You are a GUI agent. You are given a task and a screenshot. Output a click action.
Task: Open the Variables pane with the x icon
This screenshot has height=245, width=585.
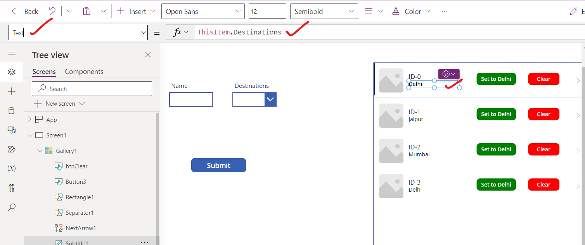(x=12, y=168)
